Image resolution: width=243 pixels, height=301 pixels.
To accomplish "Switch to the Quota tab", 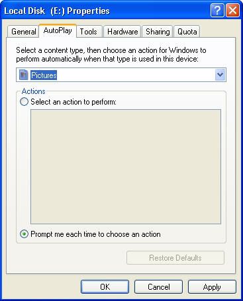I will 187,32.
